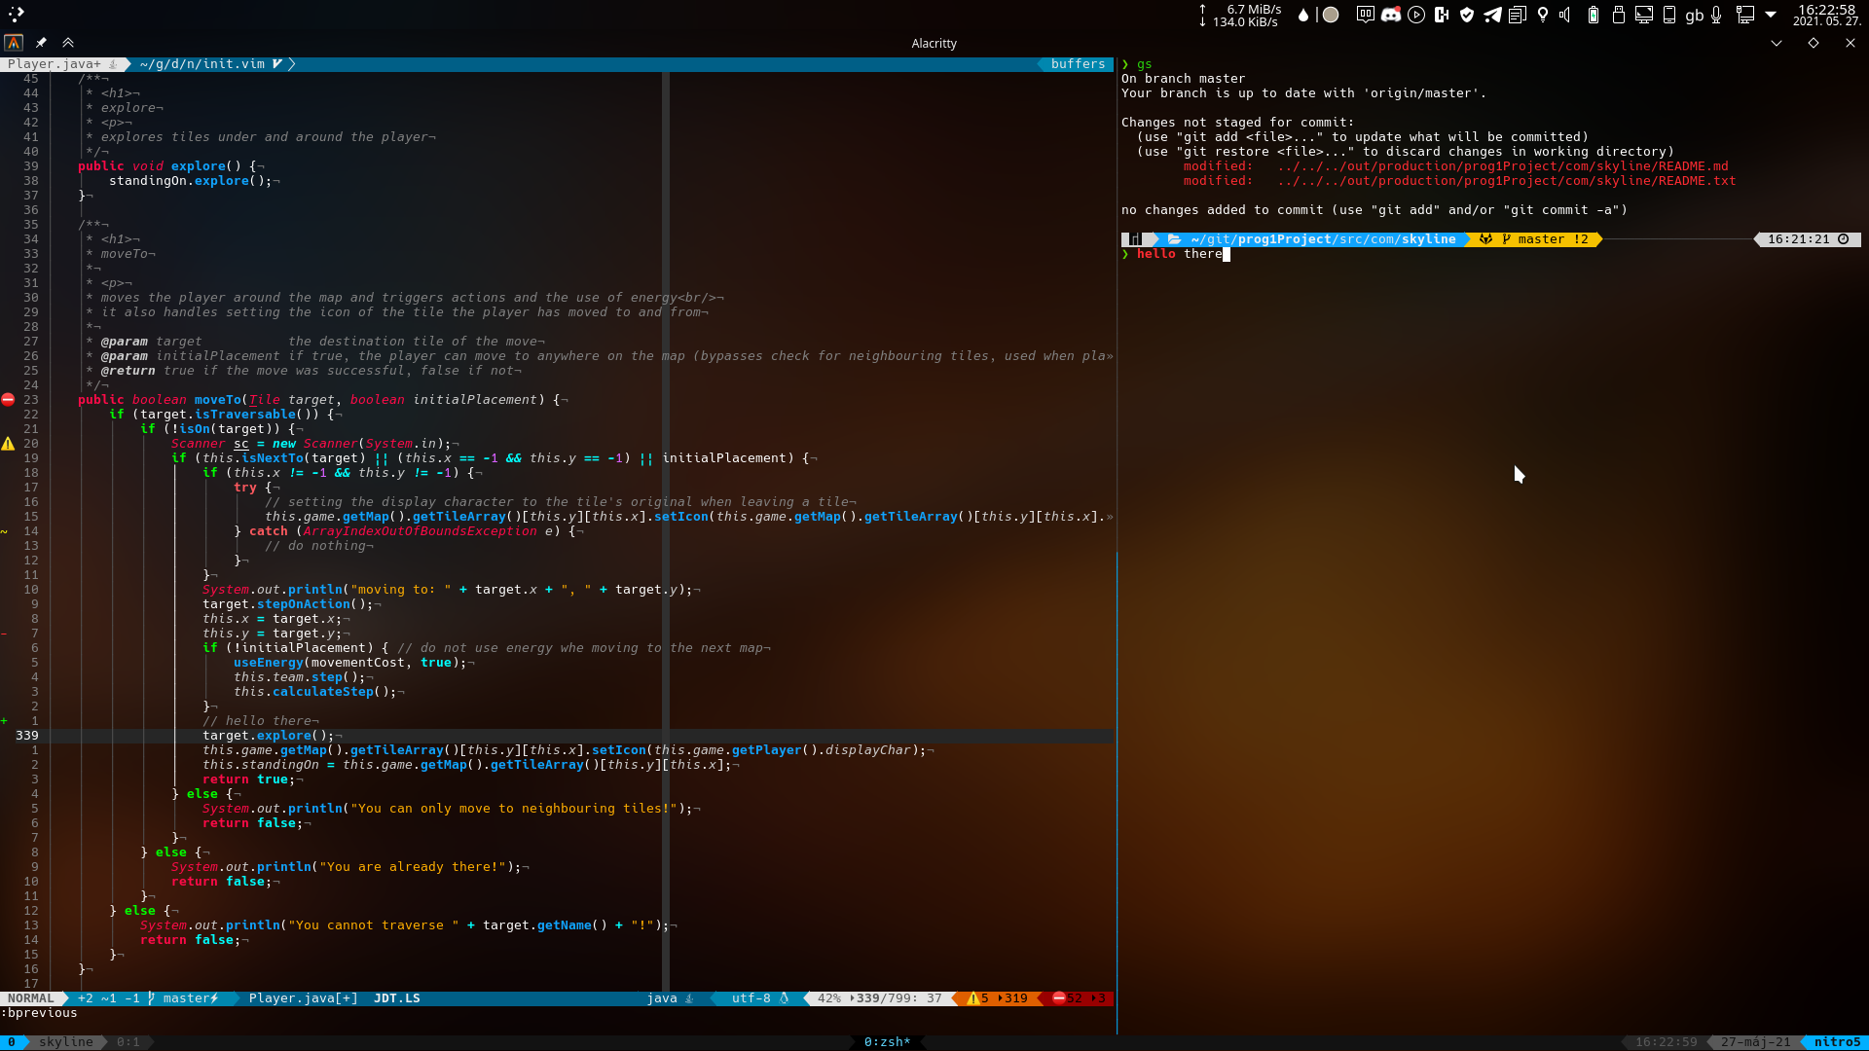Click the orange warnings count in statusline
The height and width of the screenshot is (1051, 1869).
pos(1000,998)
